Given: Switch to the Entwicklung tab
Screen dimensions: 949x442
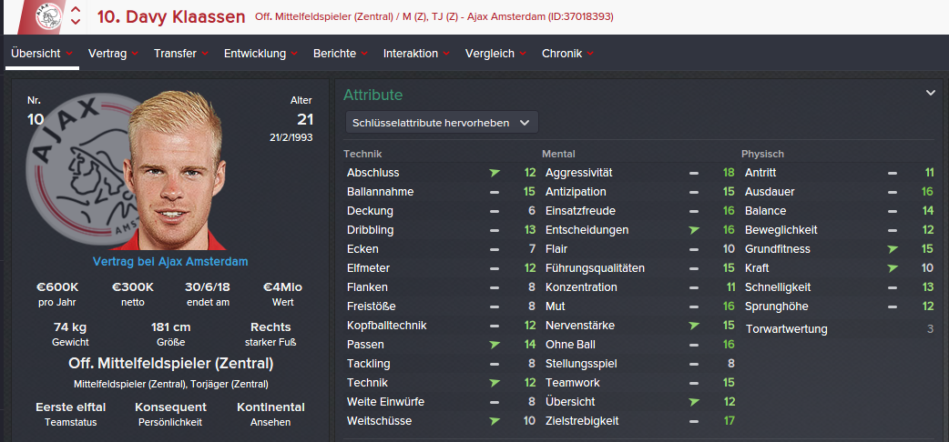Looking at the screenshot, I should coord(255,54).
